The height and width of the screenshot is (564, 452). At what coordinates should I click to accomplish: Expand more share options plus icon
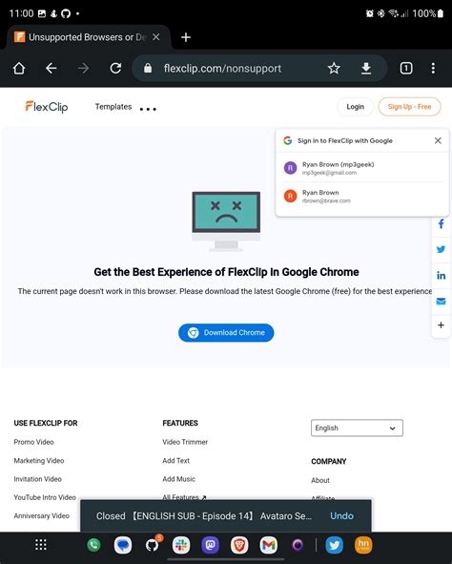[x=441, y=325]
